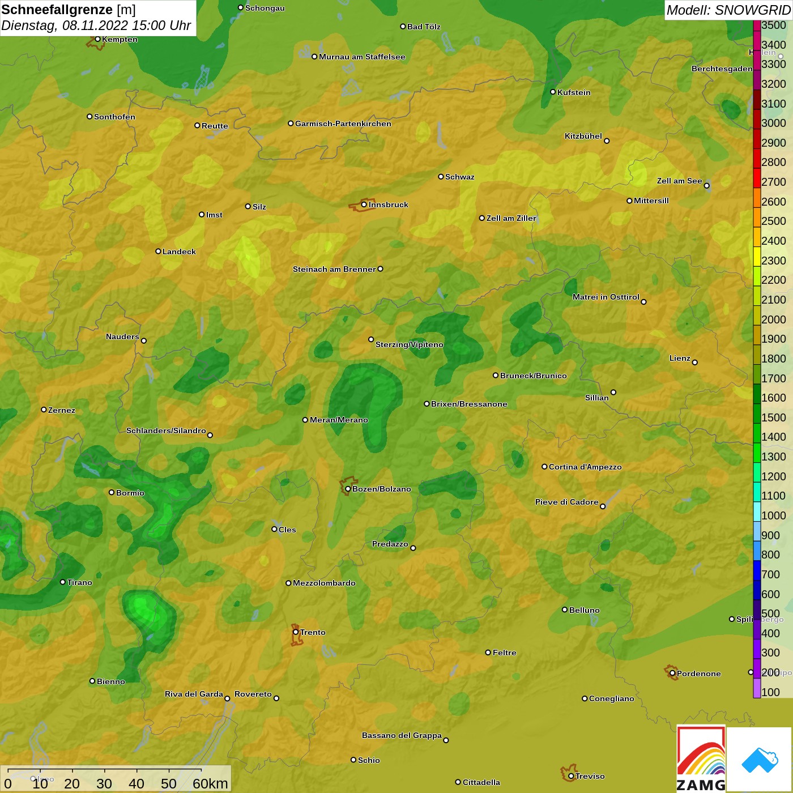Image resolution: width=793 pixels, height=793 pixels.
Task: Click the Bormio location marker
Action: [112, 492]
